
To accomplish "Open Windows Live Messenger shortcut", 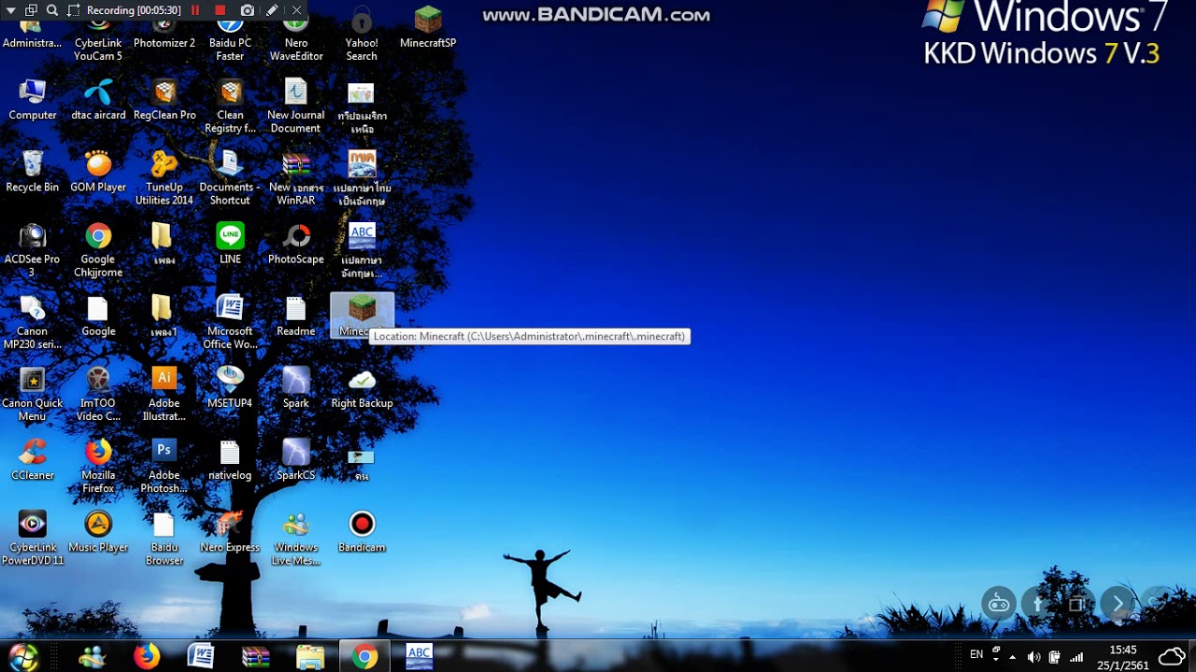I will point(296,539).
